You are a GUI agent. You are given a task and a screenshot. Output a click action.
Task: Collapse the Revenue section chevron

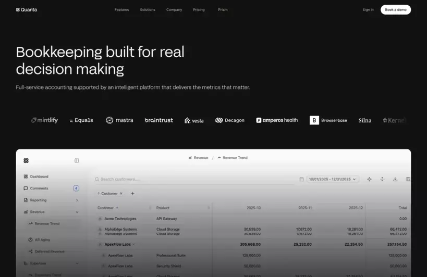coord(77,212)
